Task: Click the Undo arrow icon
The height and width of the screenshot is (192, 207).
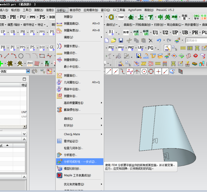Action: 159,40
